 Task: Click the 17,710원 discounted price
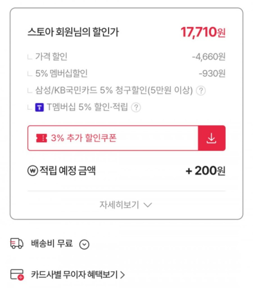point(203,32)
